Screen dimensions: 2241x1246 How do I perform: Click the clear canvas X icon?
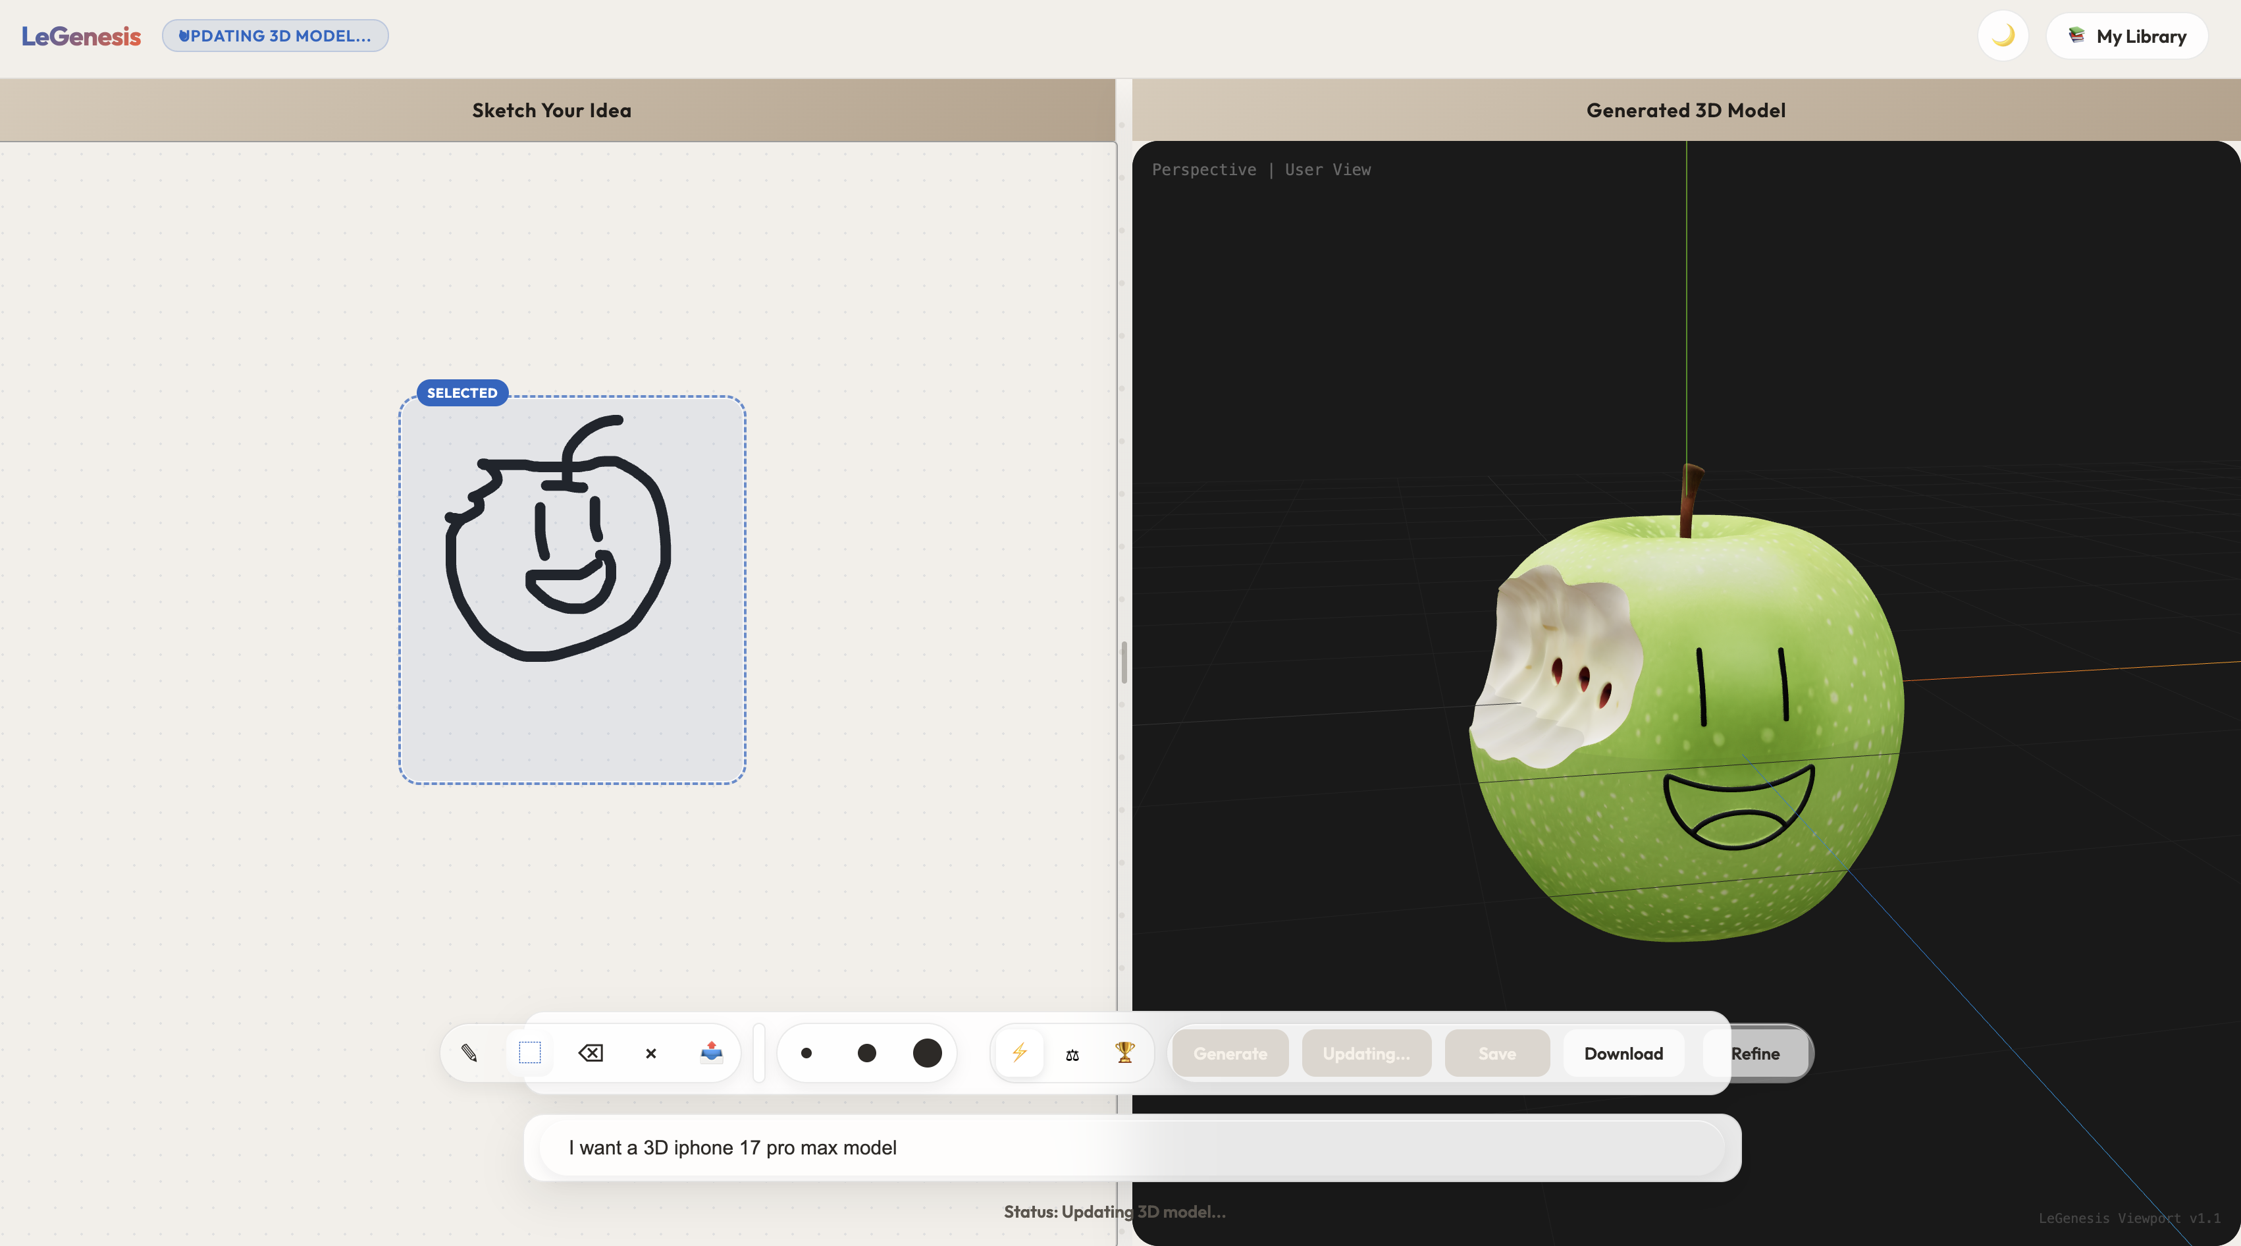coord(650,1053)
